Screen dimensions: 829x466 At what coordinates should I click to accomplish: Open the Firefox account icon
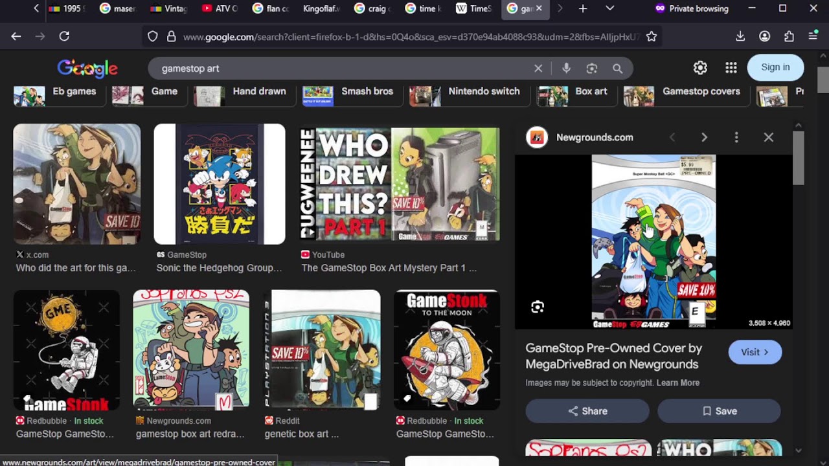click(765, 37)
